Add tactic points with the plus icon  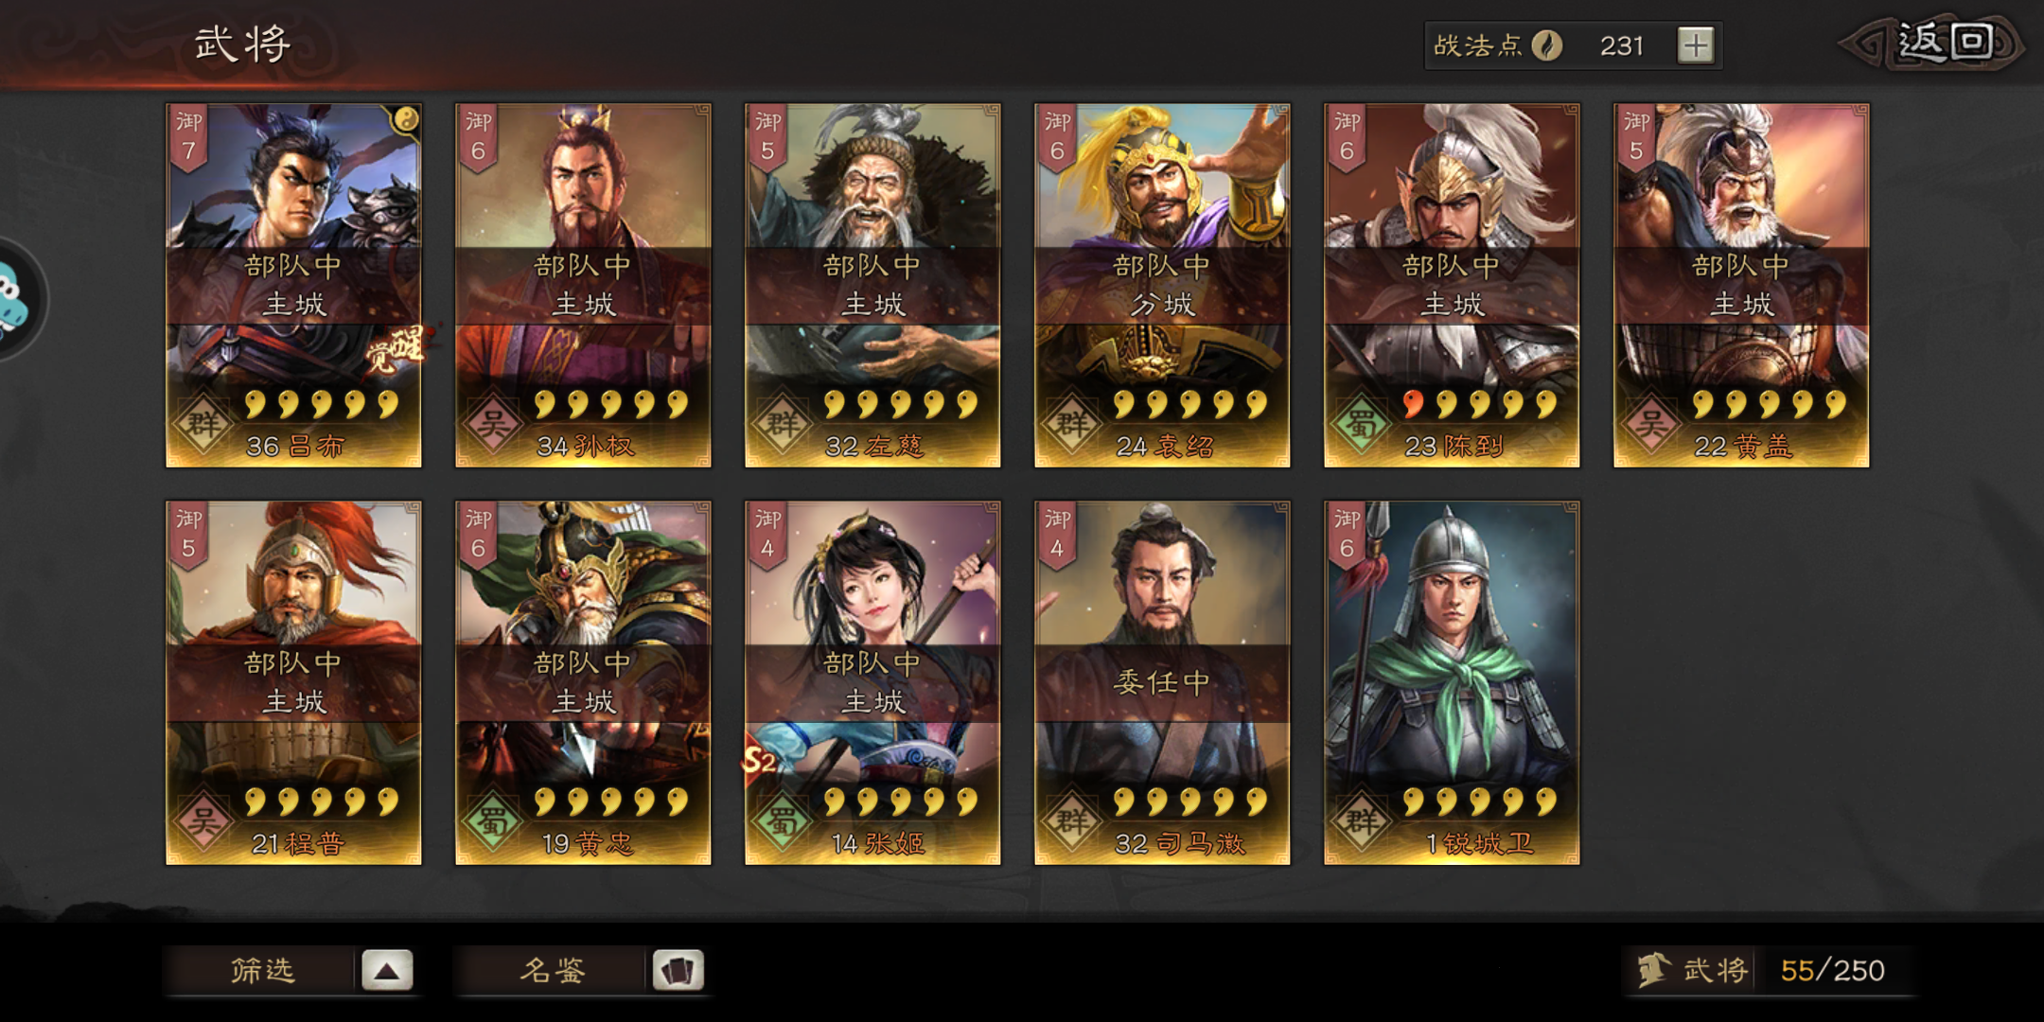(1695, 45)
